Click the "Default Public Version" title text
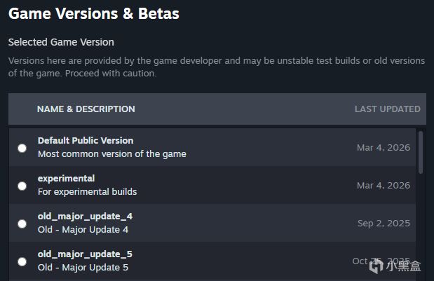The width and height of the screenshot is (434, 281). [x=85, y=141]
